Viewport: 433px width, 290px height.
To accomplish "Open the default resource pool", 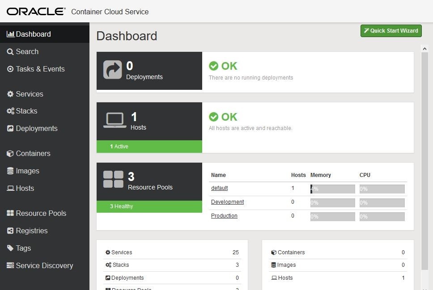I will point(219,188).
